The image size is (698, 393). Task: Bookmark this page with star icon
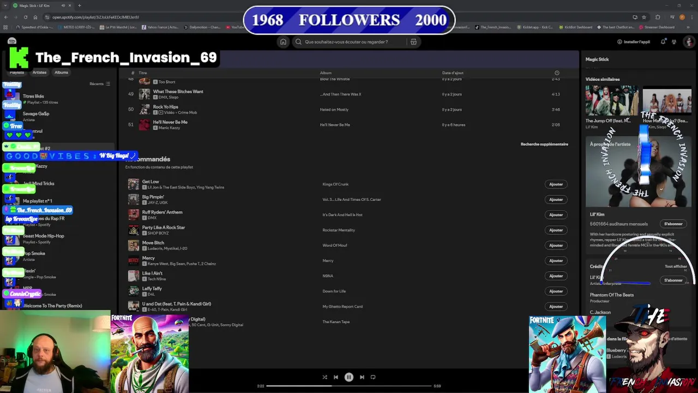coord(644,17)
